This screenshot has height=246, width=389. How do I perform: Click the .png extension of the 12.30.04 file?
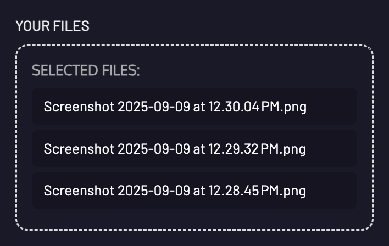tap(294, 107)
